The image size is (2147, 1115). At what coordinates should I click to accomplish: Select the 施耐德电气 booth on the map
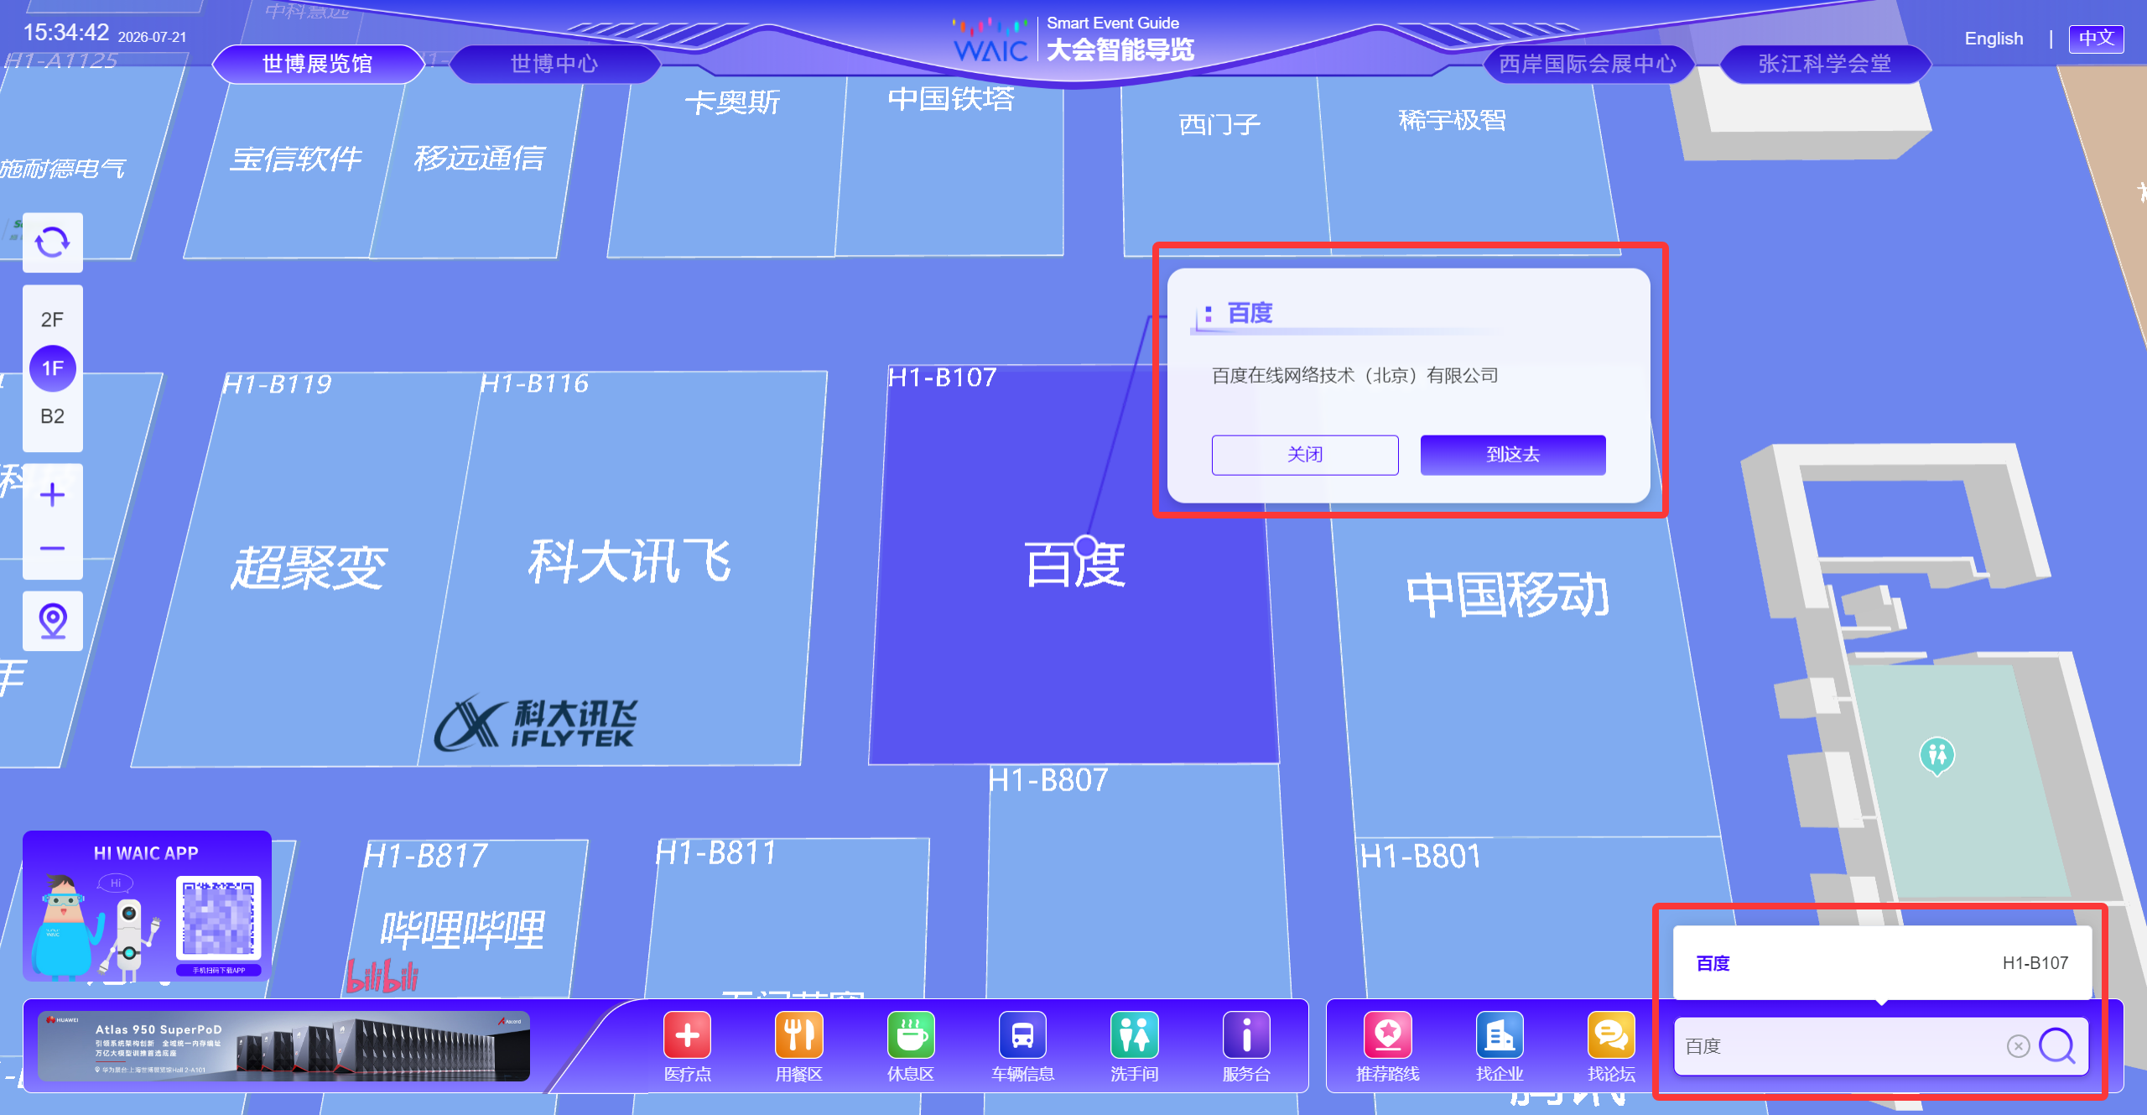click(63, 169)
